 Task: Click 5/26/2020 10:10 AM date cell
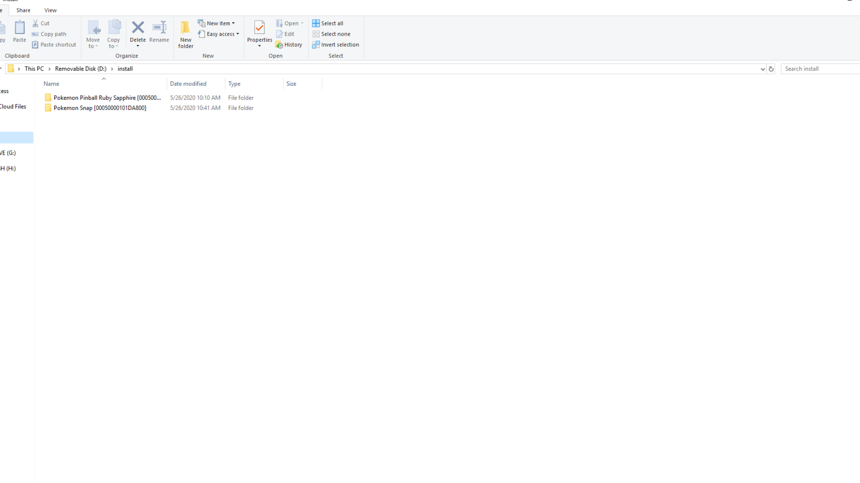195,97
